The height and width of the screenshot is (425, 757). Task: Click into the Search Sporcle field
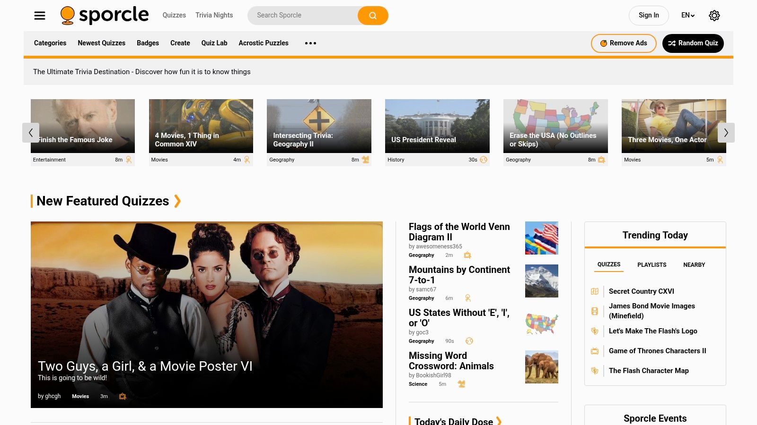[x=303, y=16]
